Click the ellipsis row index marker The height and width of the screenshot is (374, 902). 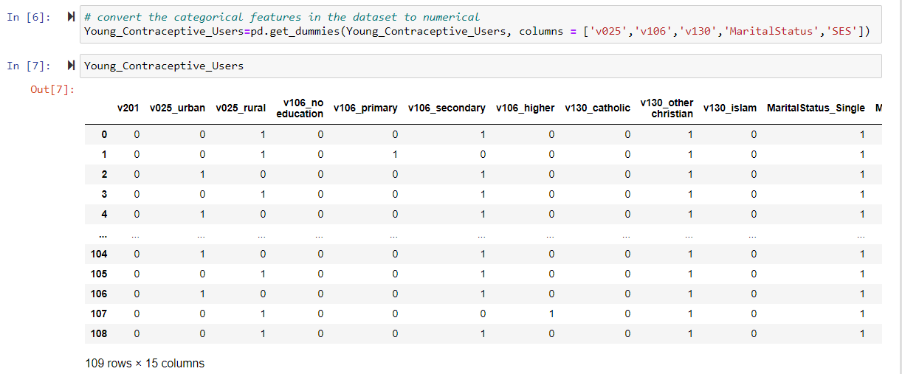point(103,235)
